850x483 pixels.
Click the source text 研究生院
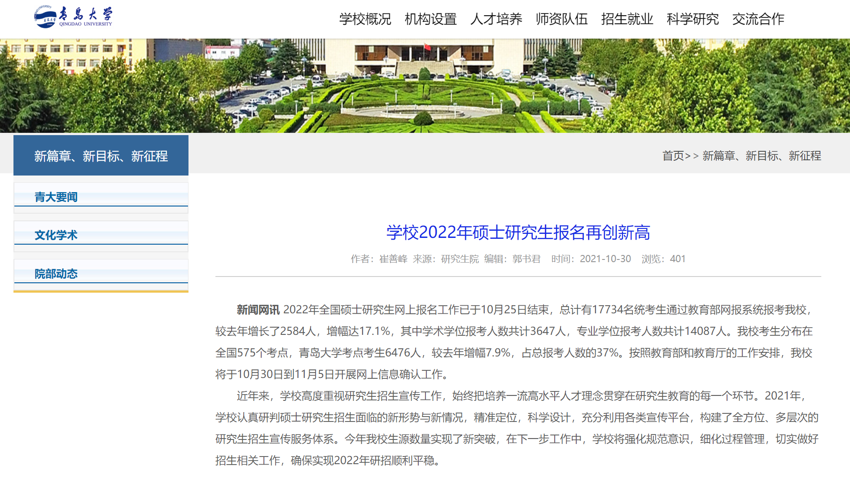460,259
